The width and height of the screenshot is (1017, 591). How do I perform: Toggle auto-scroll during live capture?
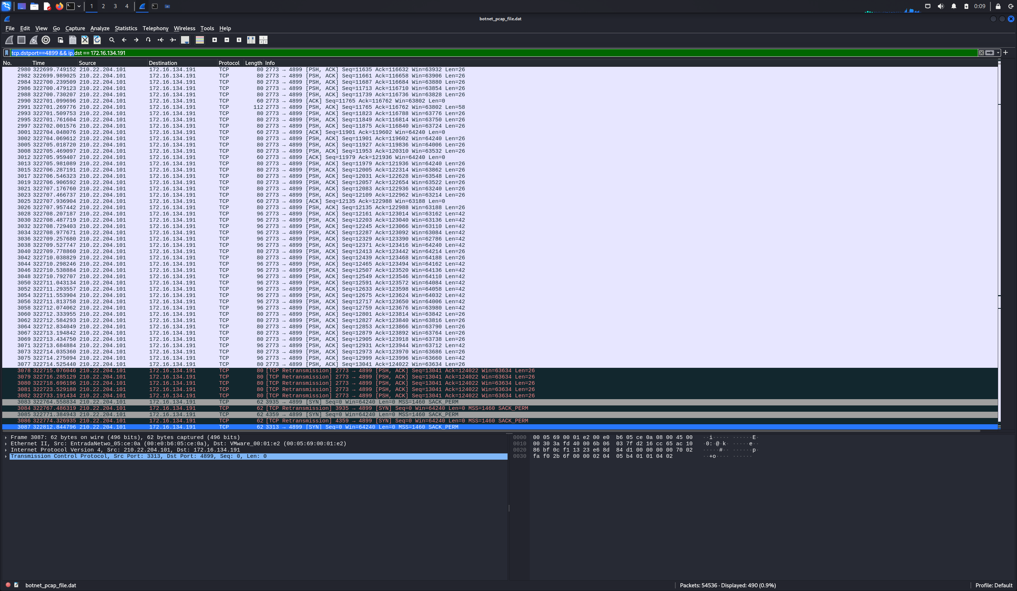tap(185, 40)
